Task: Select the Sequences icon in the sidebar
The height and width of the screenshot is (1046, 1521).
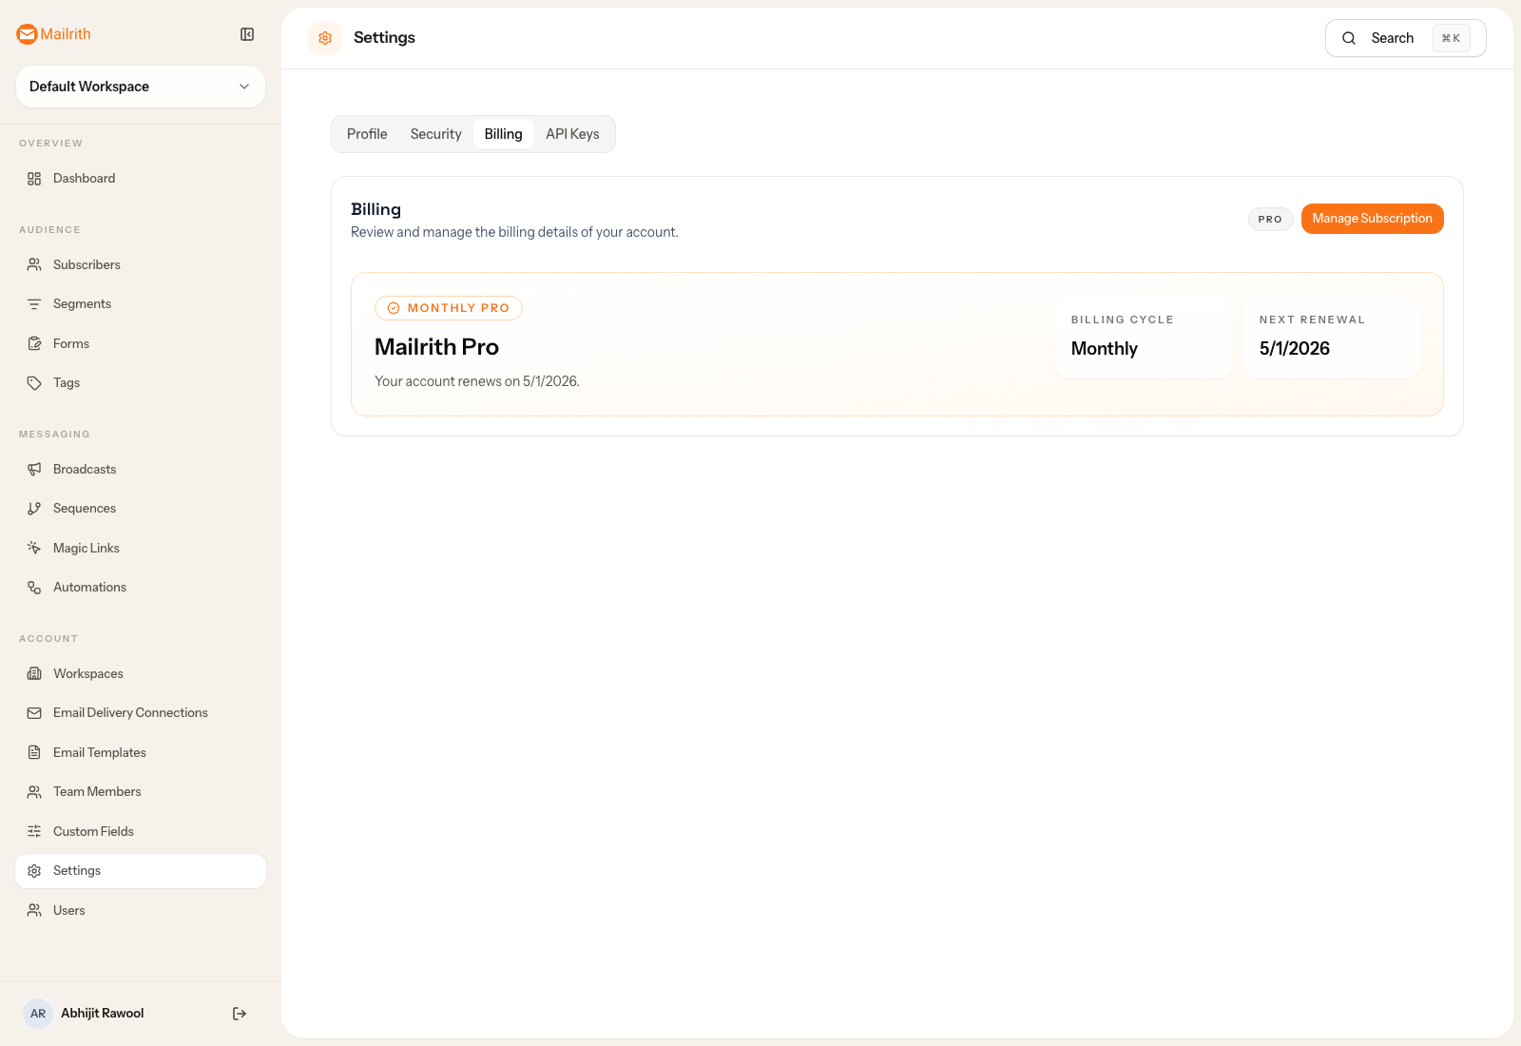Action: click(34, 508)
